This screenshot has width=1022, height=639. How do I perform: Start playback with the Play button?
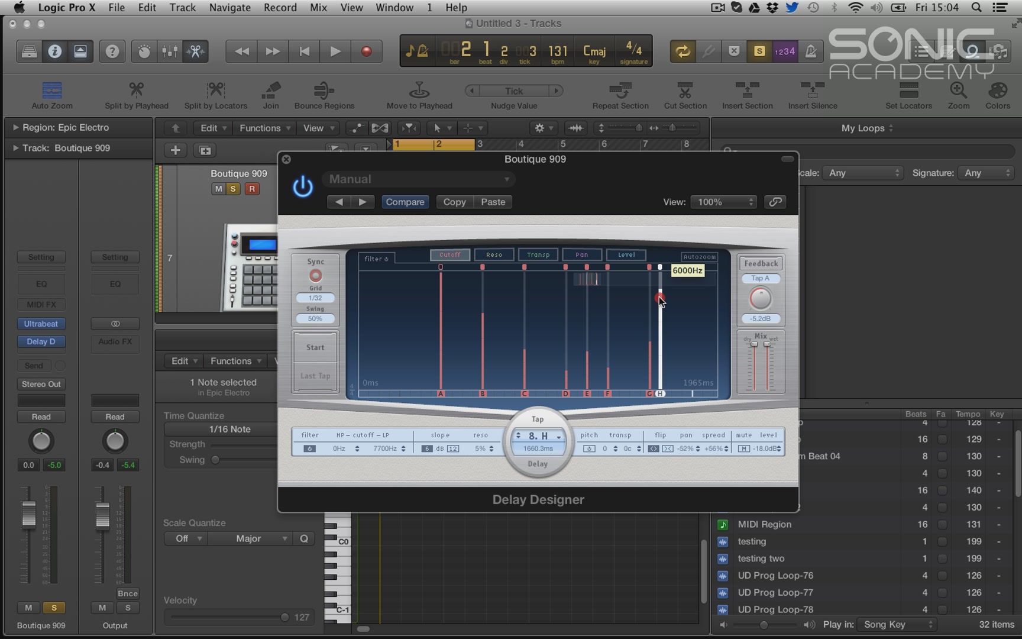(335, 51)
